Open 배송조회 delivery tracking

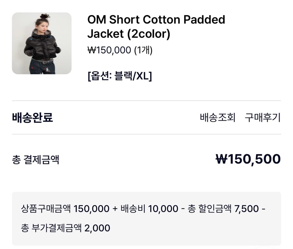(217, 118)
